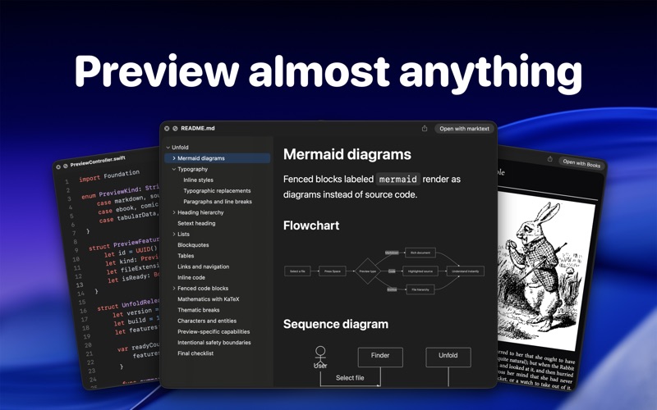Expand Fenced code blocks chevron
This screenshot has height=410, width=657.
pos(174,289)
